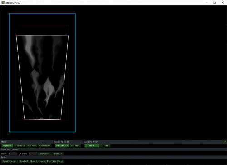Screen dimensions: 227x165
Task: Select the red top-left keystone corner point
Action: tap(16, 35)
